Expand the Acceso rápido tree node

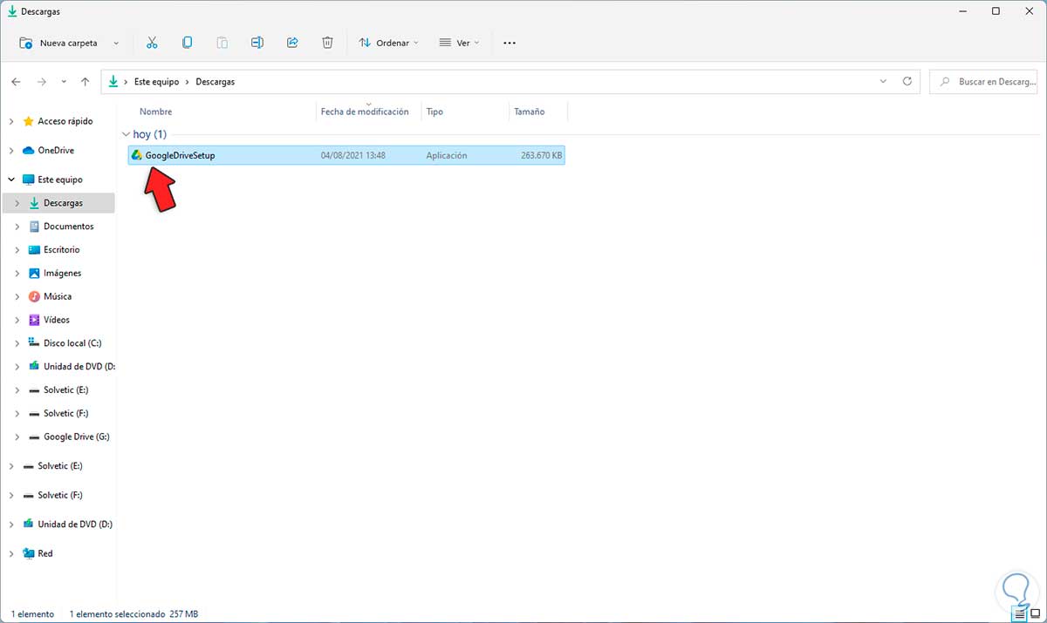[x=11, y=121]
